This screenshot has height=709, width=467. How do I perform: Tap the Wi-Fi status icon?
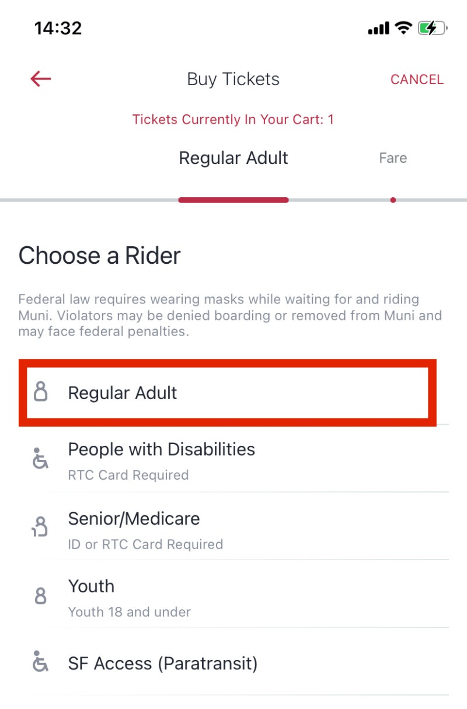[403, 28]
